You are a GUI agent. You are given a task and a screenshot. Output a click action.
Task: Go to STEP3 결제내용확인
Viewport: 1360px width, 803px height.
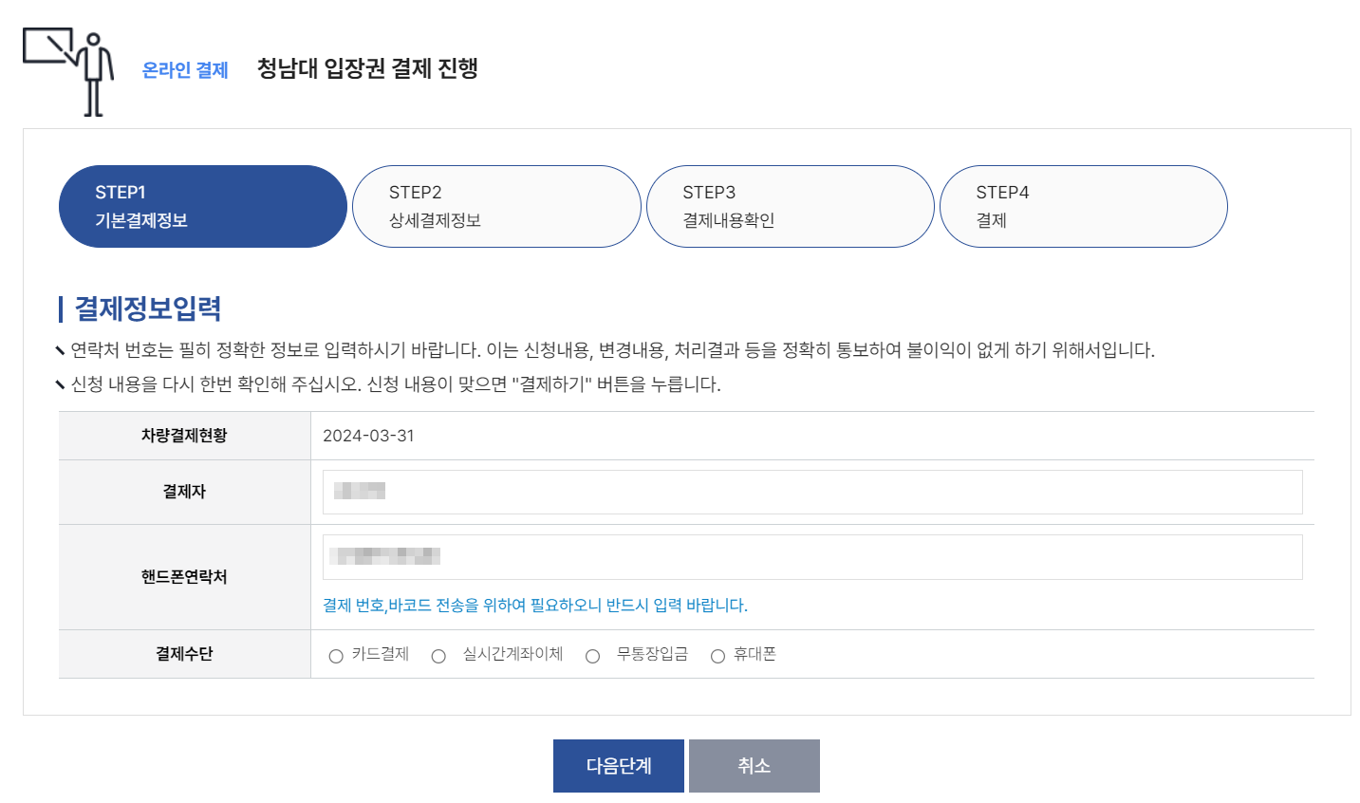(x=791, y=206)
